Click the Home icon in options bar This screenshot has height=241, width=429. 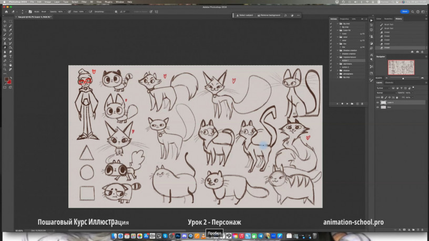pyautogui.click(x=5, y=11)
